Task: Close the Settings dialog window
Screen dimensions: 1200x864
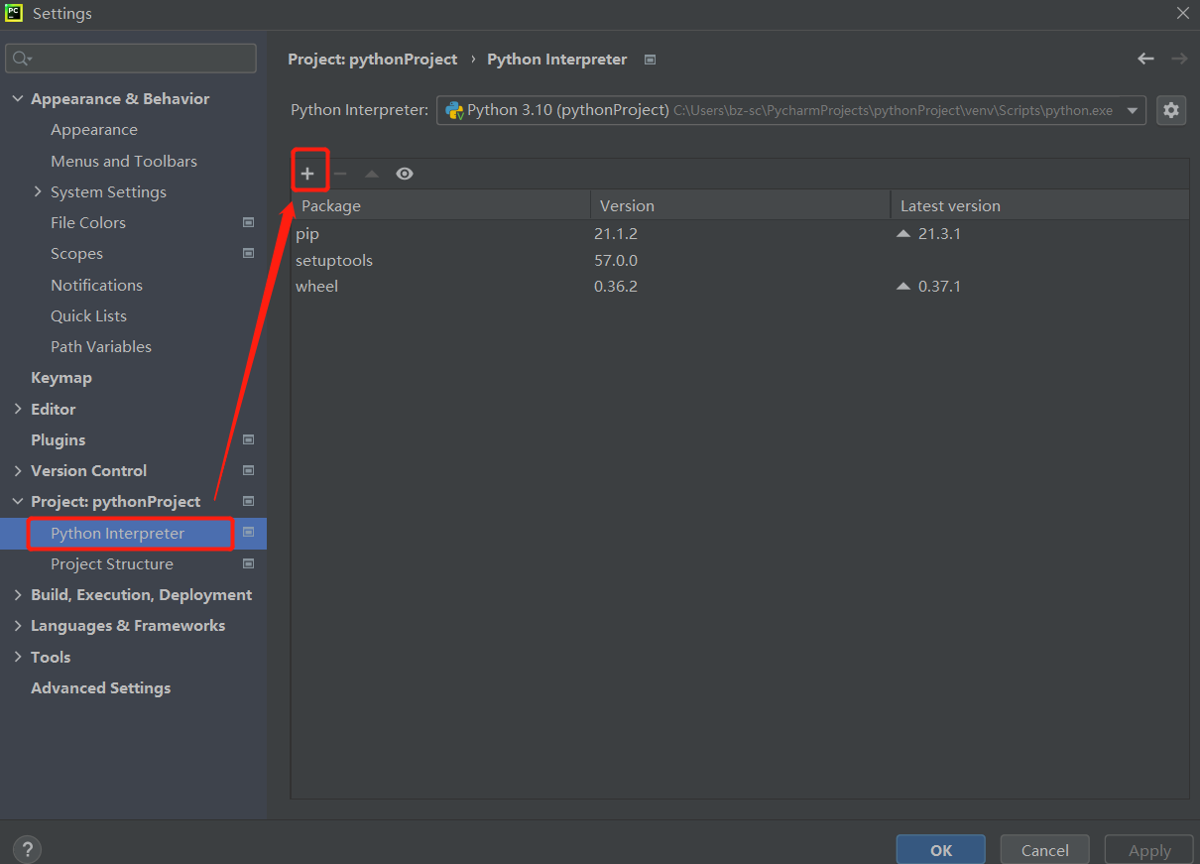Action: (x=1183, y=13)
